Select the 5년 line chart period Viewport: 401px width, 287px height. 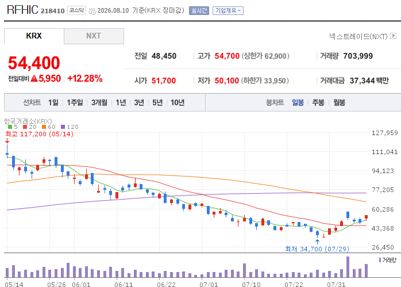pyautogui.click(x=157, y=103)
